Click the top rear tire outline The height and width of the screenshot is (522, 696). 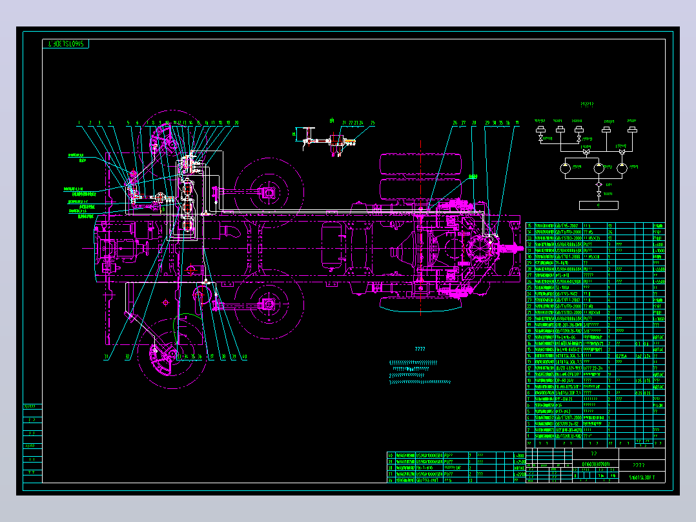pos(421,164)
